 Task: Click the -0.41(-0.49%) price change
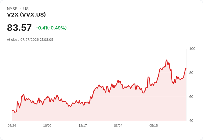(51, 28)
